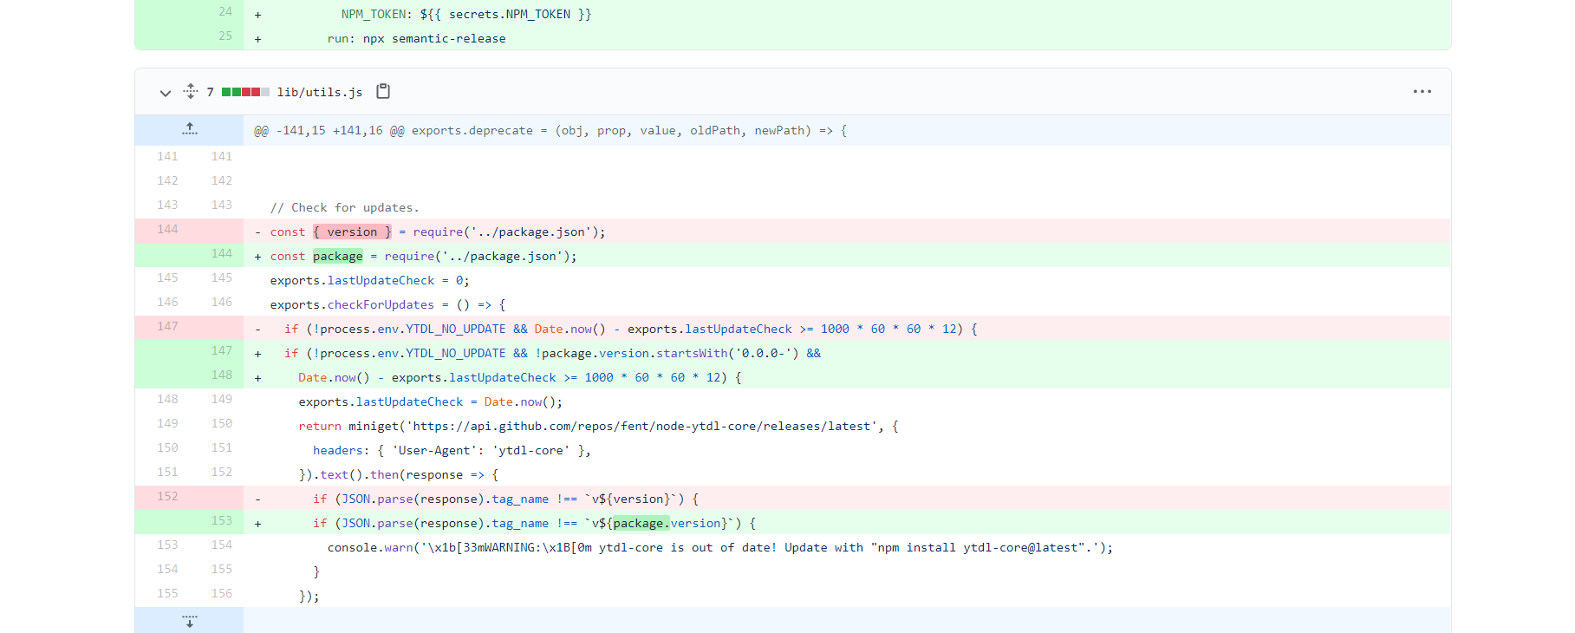
Task: Click the added 'Date.now() - exports.lastUpdateCheck' line 148
Action: (519, 378)
